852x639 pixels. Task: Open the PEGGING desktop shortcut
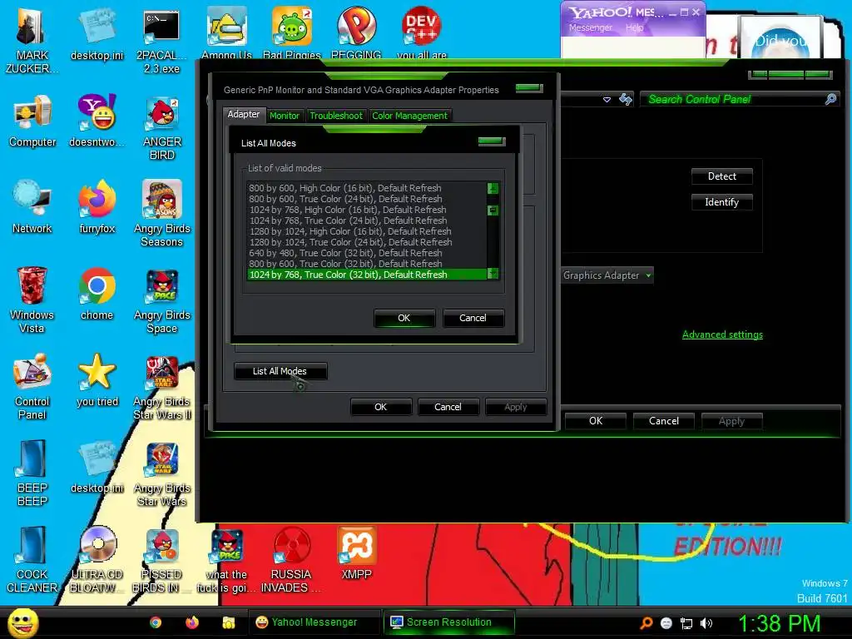[x=356, y=32]
